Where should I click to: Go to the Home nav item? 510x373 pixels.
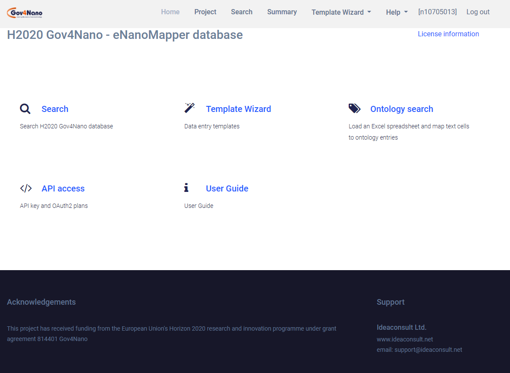coord(170,12)
